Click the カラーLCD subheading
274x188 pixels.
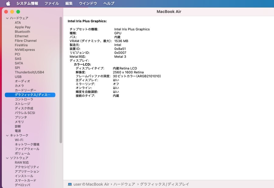click(x=82, y=64)
